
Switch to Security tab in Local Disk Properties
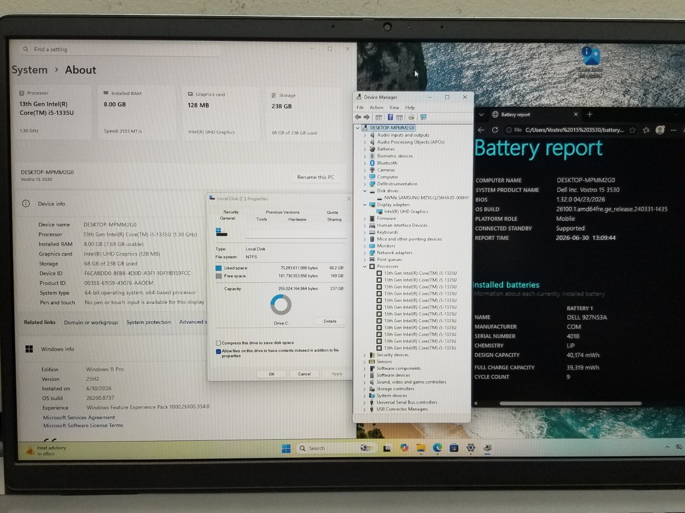(231, 212)
